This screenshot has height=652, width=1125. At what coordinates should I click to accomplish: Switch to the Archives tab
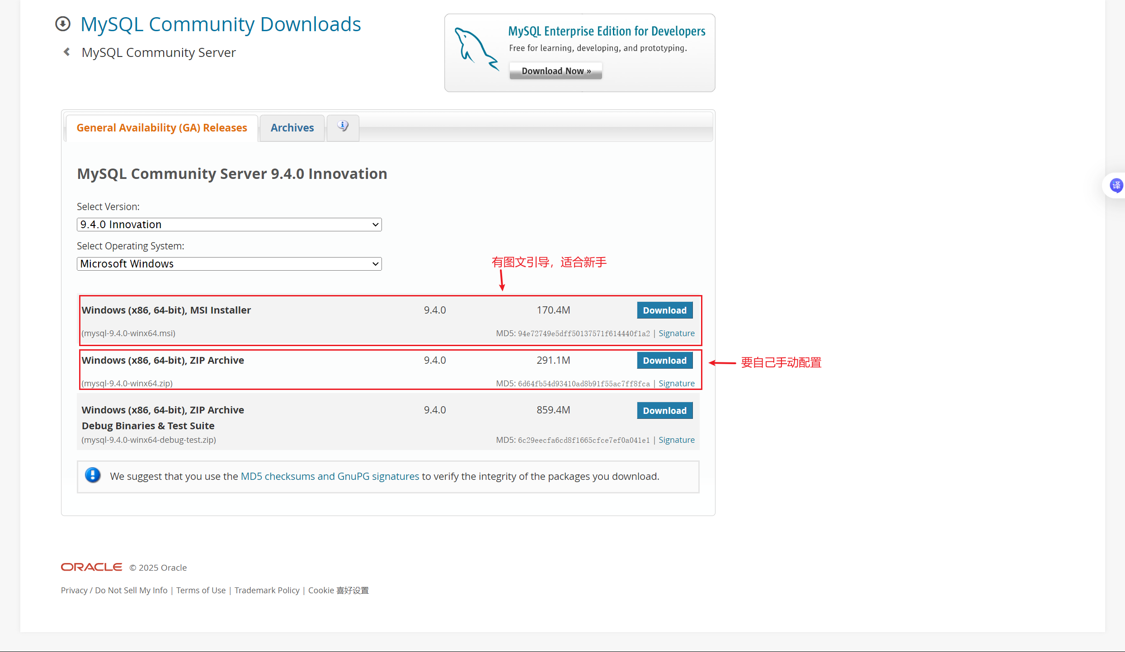pyautogui.click(x=292, y=128)
